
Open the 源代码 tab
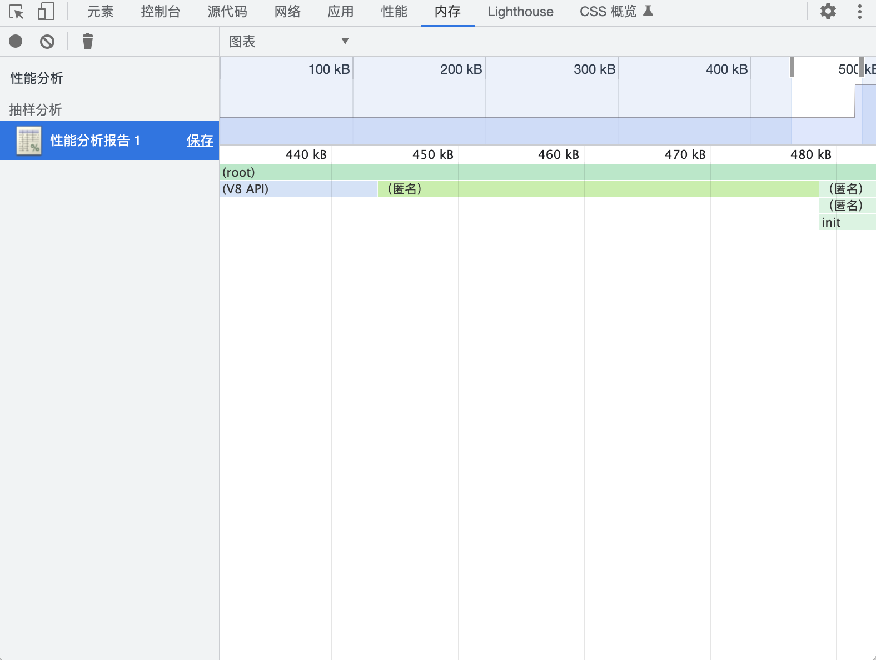tap(227, 12)
